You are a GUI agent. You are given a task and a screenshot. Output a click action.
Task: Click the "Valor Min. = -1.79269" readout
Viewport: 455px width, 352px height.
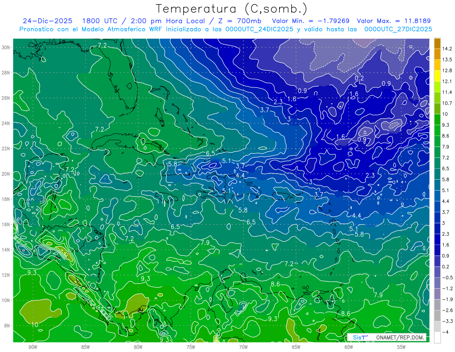(311, 21)
